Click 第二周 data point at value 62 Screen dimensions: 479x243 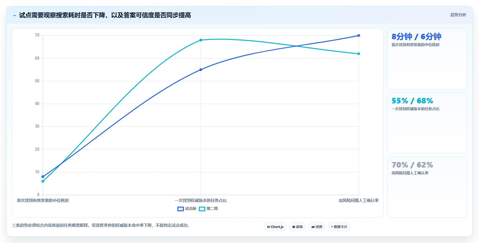pyautogui.click(x=359, y=54)
